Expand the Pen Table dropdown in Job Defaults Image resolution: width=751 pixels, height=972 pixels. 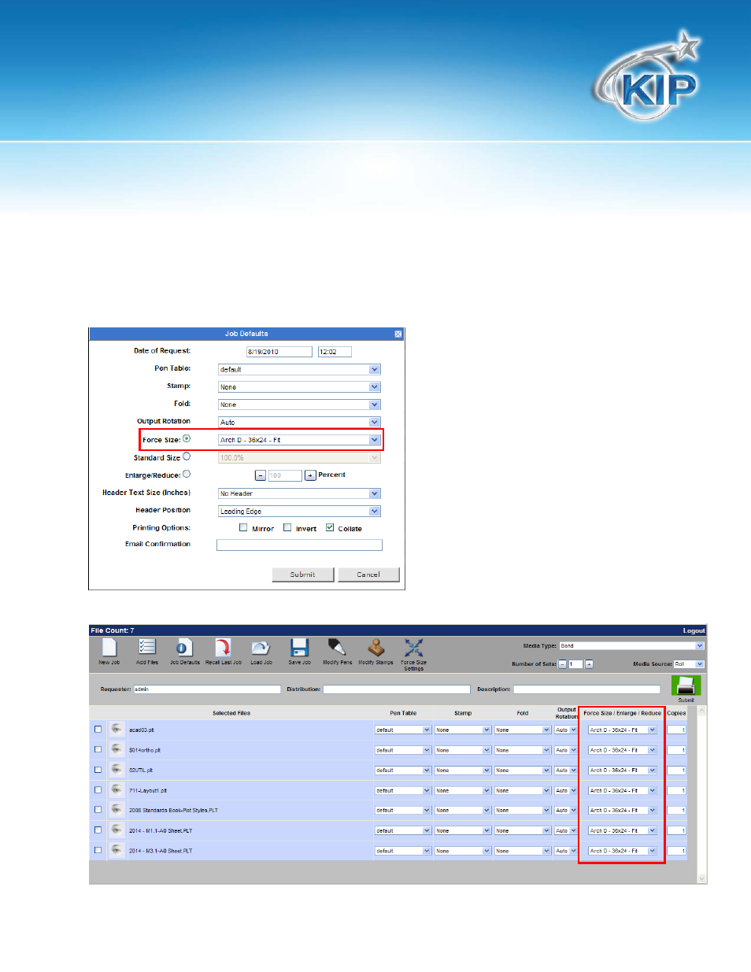pyautogui.click(x=299, y=369)
